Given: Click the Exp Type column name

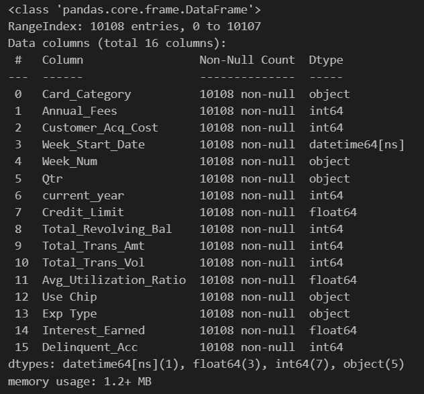Looking at the screenshot, I should point(70,313).
